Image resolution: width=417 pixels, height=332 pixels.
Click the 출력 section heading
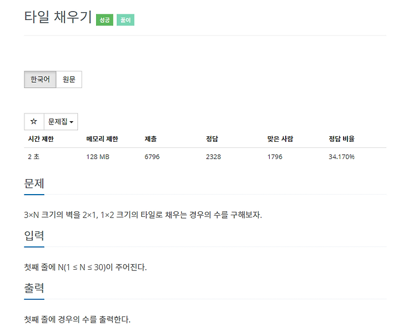[34, 288]
